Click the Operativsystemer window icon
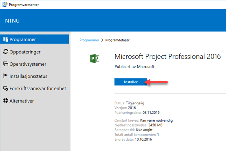This screenshot has width=226, height=151. pyautogui.click(x=6, y=64)
